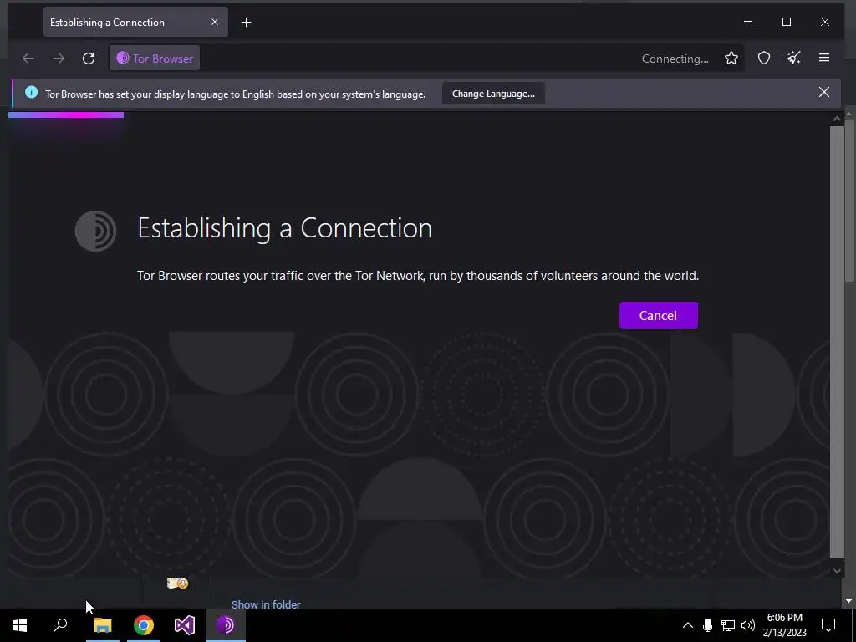The height and width of the screenshot is (642, 856).
Task: Open File Explorer from the taskbar
Action: pos(103,625)
